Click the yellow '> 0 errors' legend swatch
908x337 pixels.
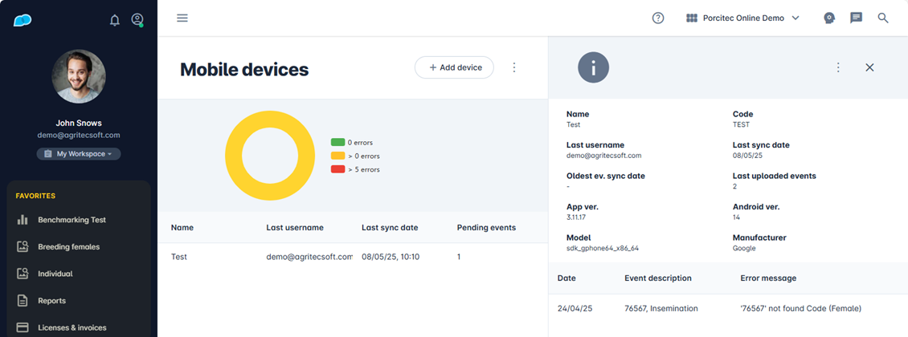coord(337,156)
